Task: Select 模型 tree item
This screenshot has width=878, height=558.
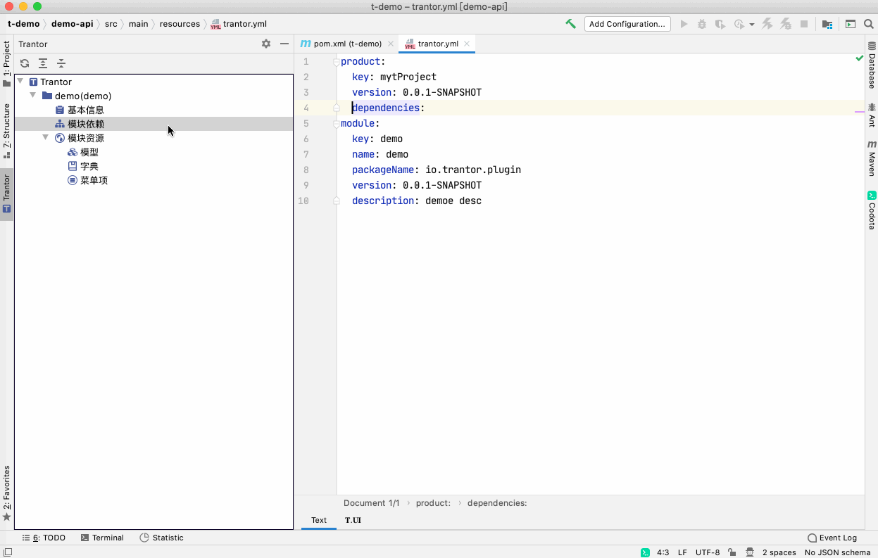Action: tap(89, 152)
